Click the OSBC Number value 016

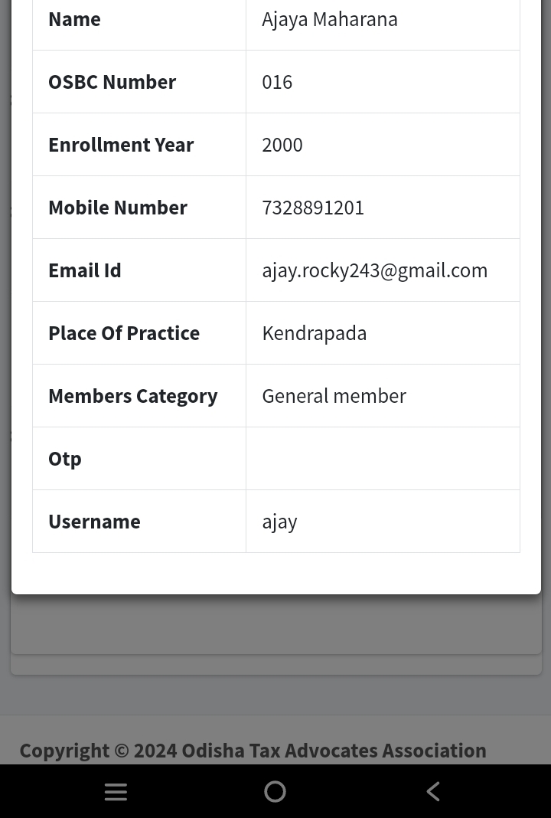click(x=277, y=82)
